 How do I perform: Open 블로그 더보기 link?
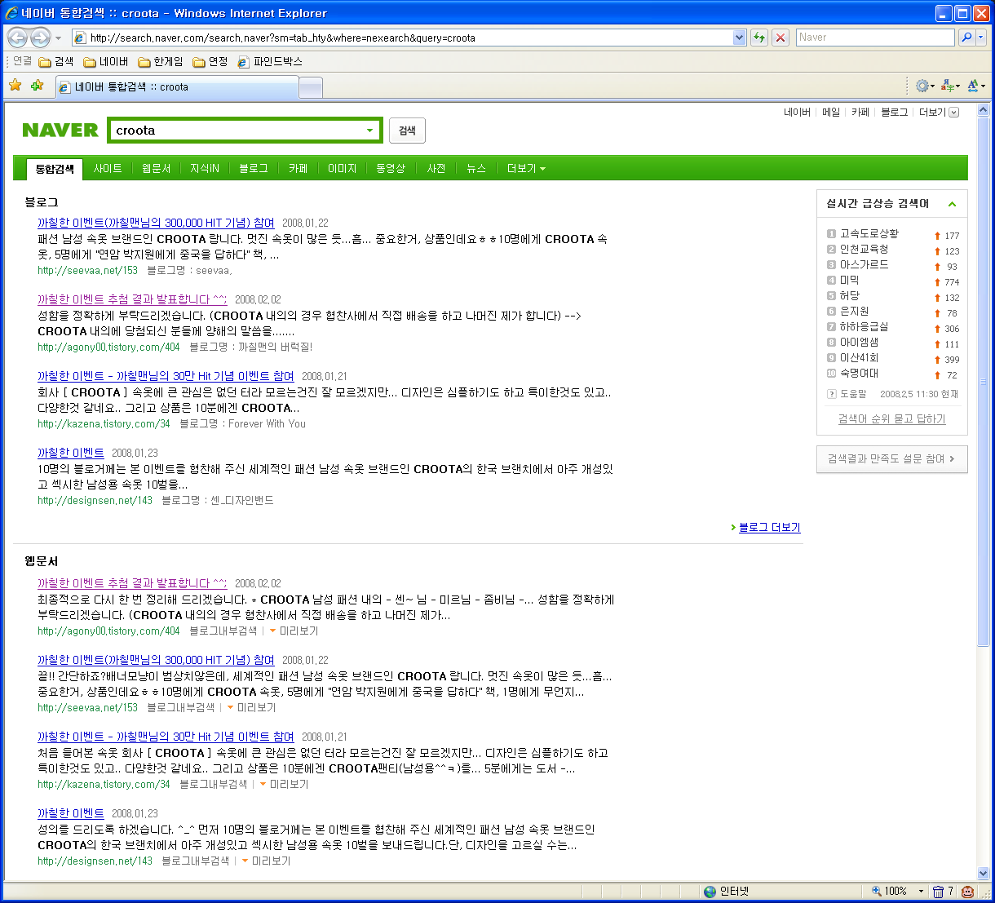[x=769, y=528]
